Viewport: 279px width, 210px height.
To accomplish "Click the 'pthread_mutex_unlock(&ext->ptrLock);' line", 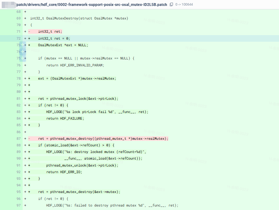I will pos(82,165).
